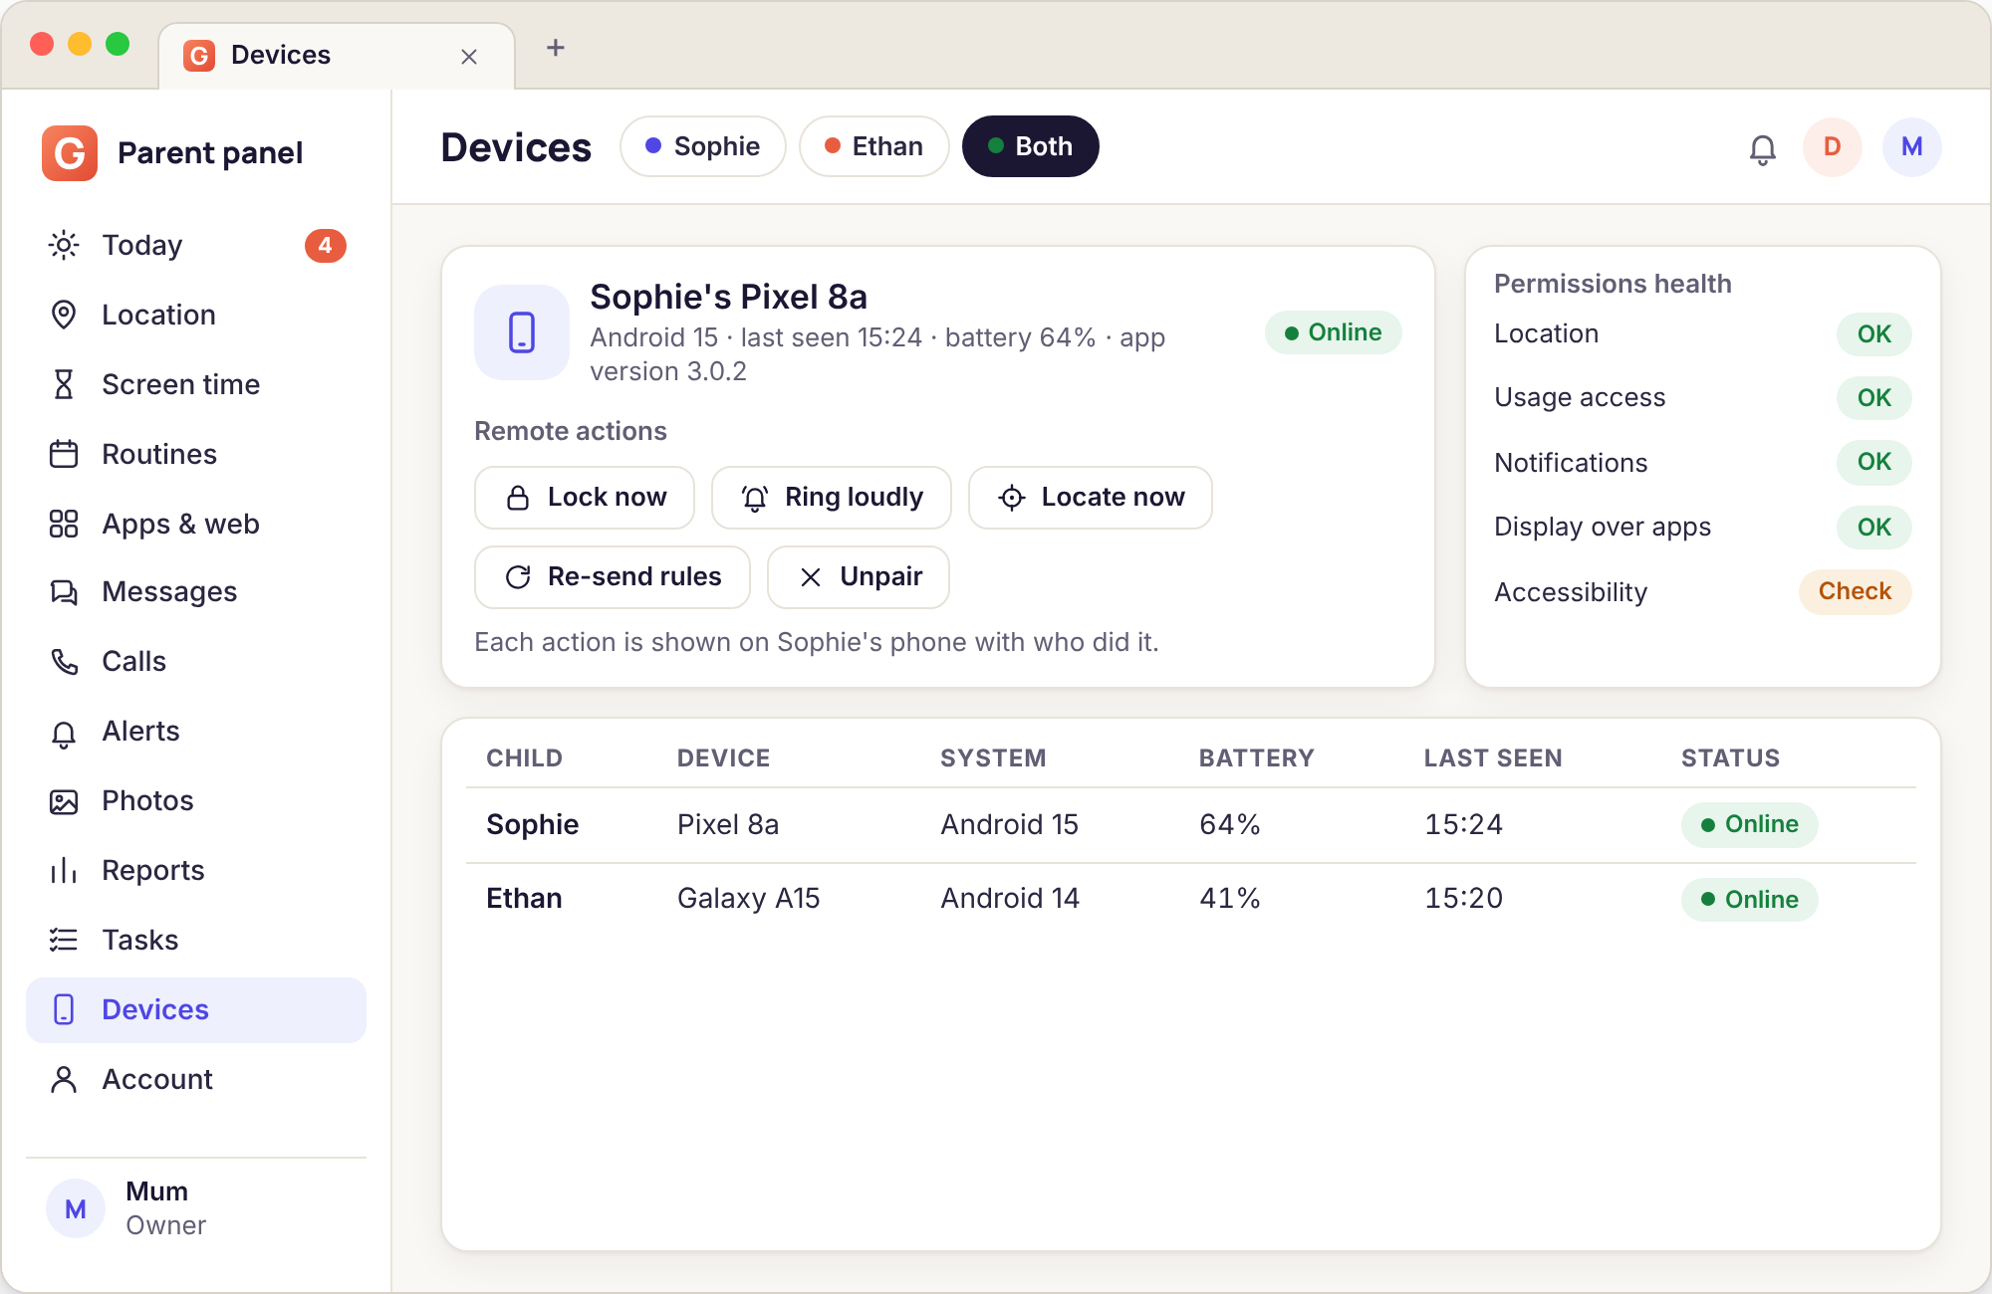
Task: Open the Account page
Action: tap(196, 1079)
